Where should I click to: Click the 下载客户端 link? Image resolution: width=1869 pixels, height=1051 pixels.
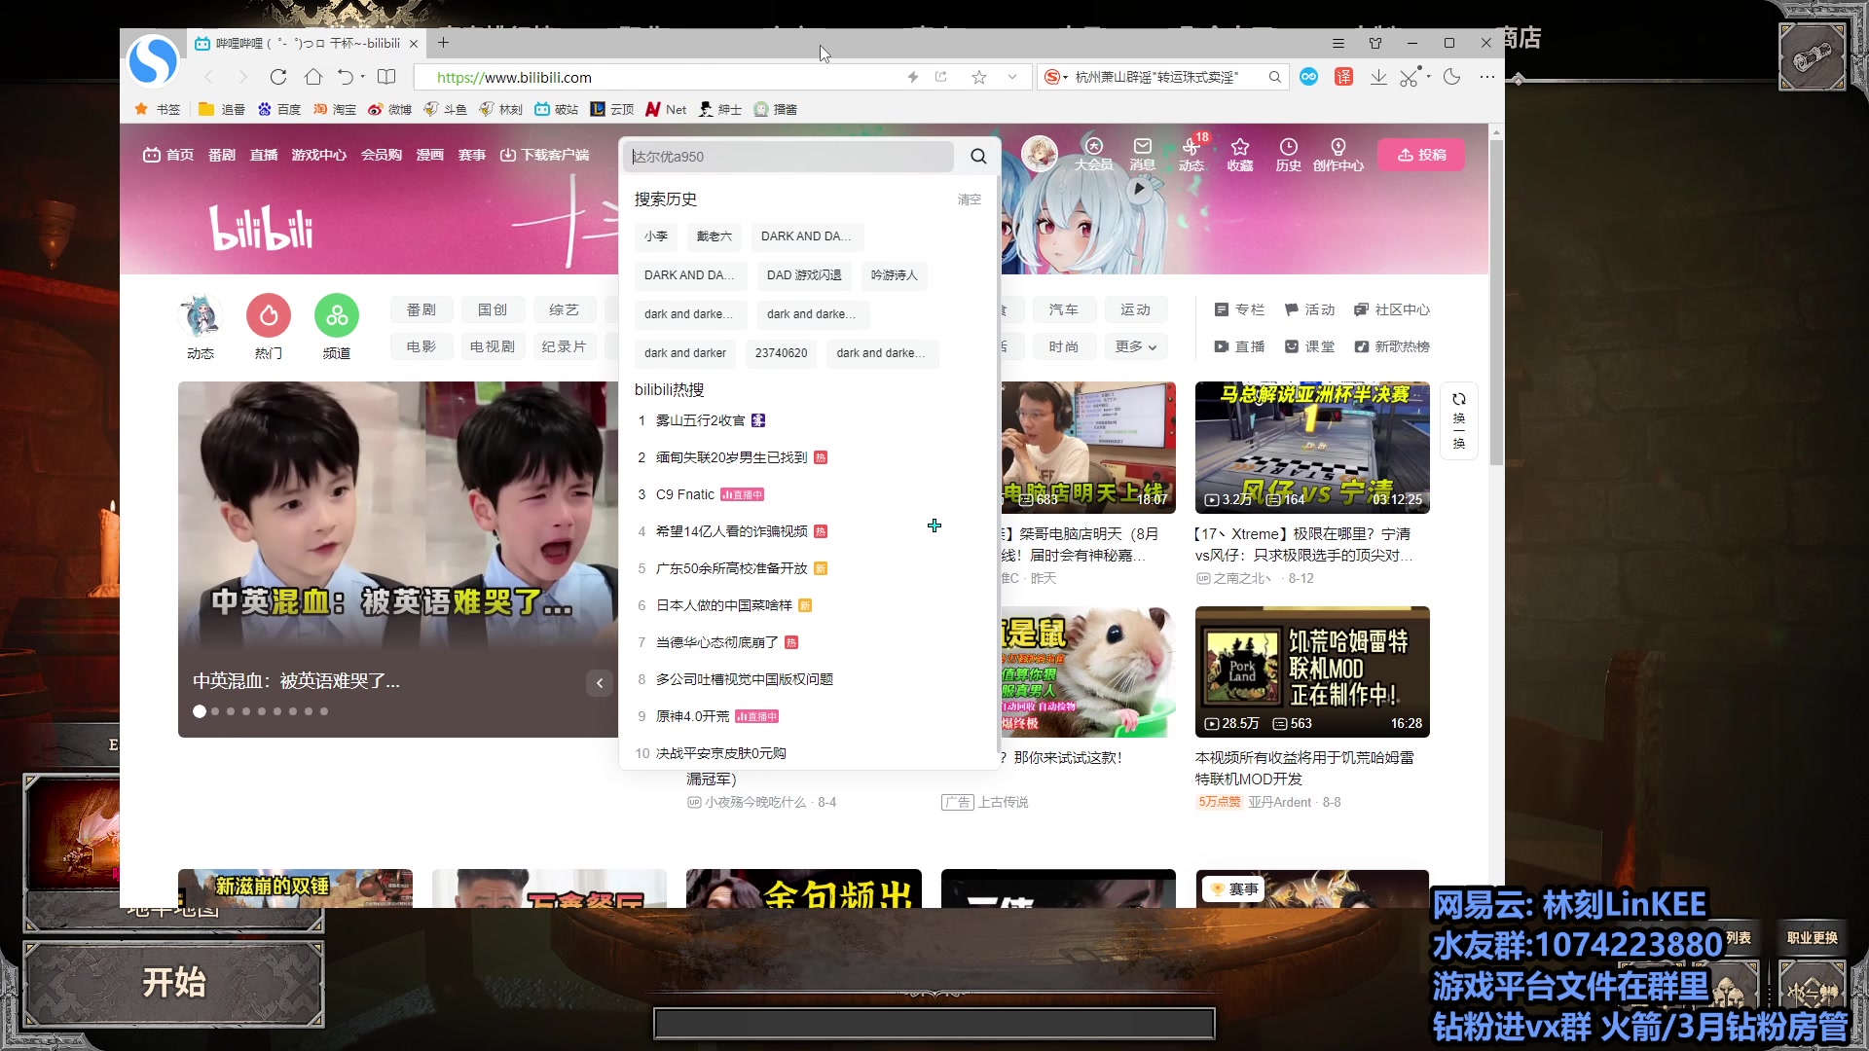point(545,155)
